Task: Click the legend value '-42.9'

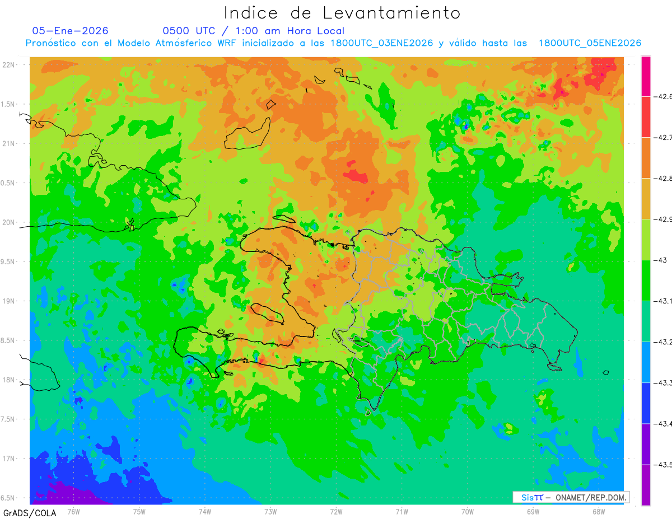Action: pyautogui.click(x=663, y=219)
